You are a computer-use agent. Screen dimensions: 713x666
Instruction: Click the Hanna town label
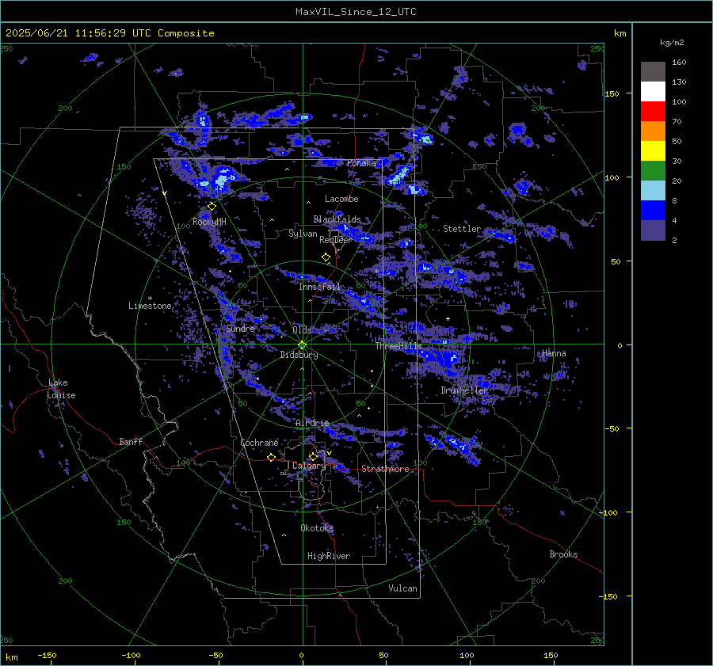pyautogui.click(x=554, y=354)
